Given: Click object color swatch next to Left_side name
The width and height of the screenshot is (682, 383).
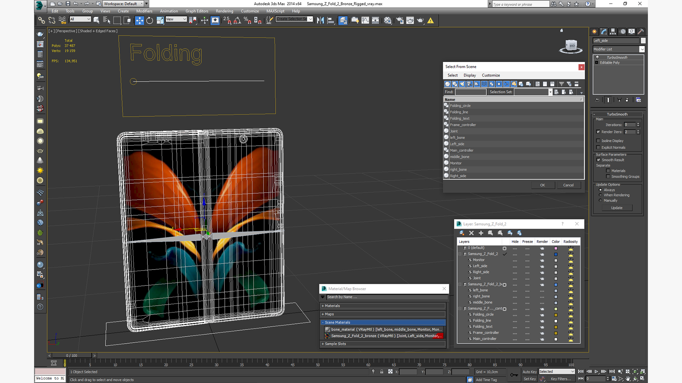Looking at the screenshot, I should coord(643,40).
